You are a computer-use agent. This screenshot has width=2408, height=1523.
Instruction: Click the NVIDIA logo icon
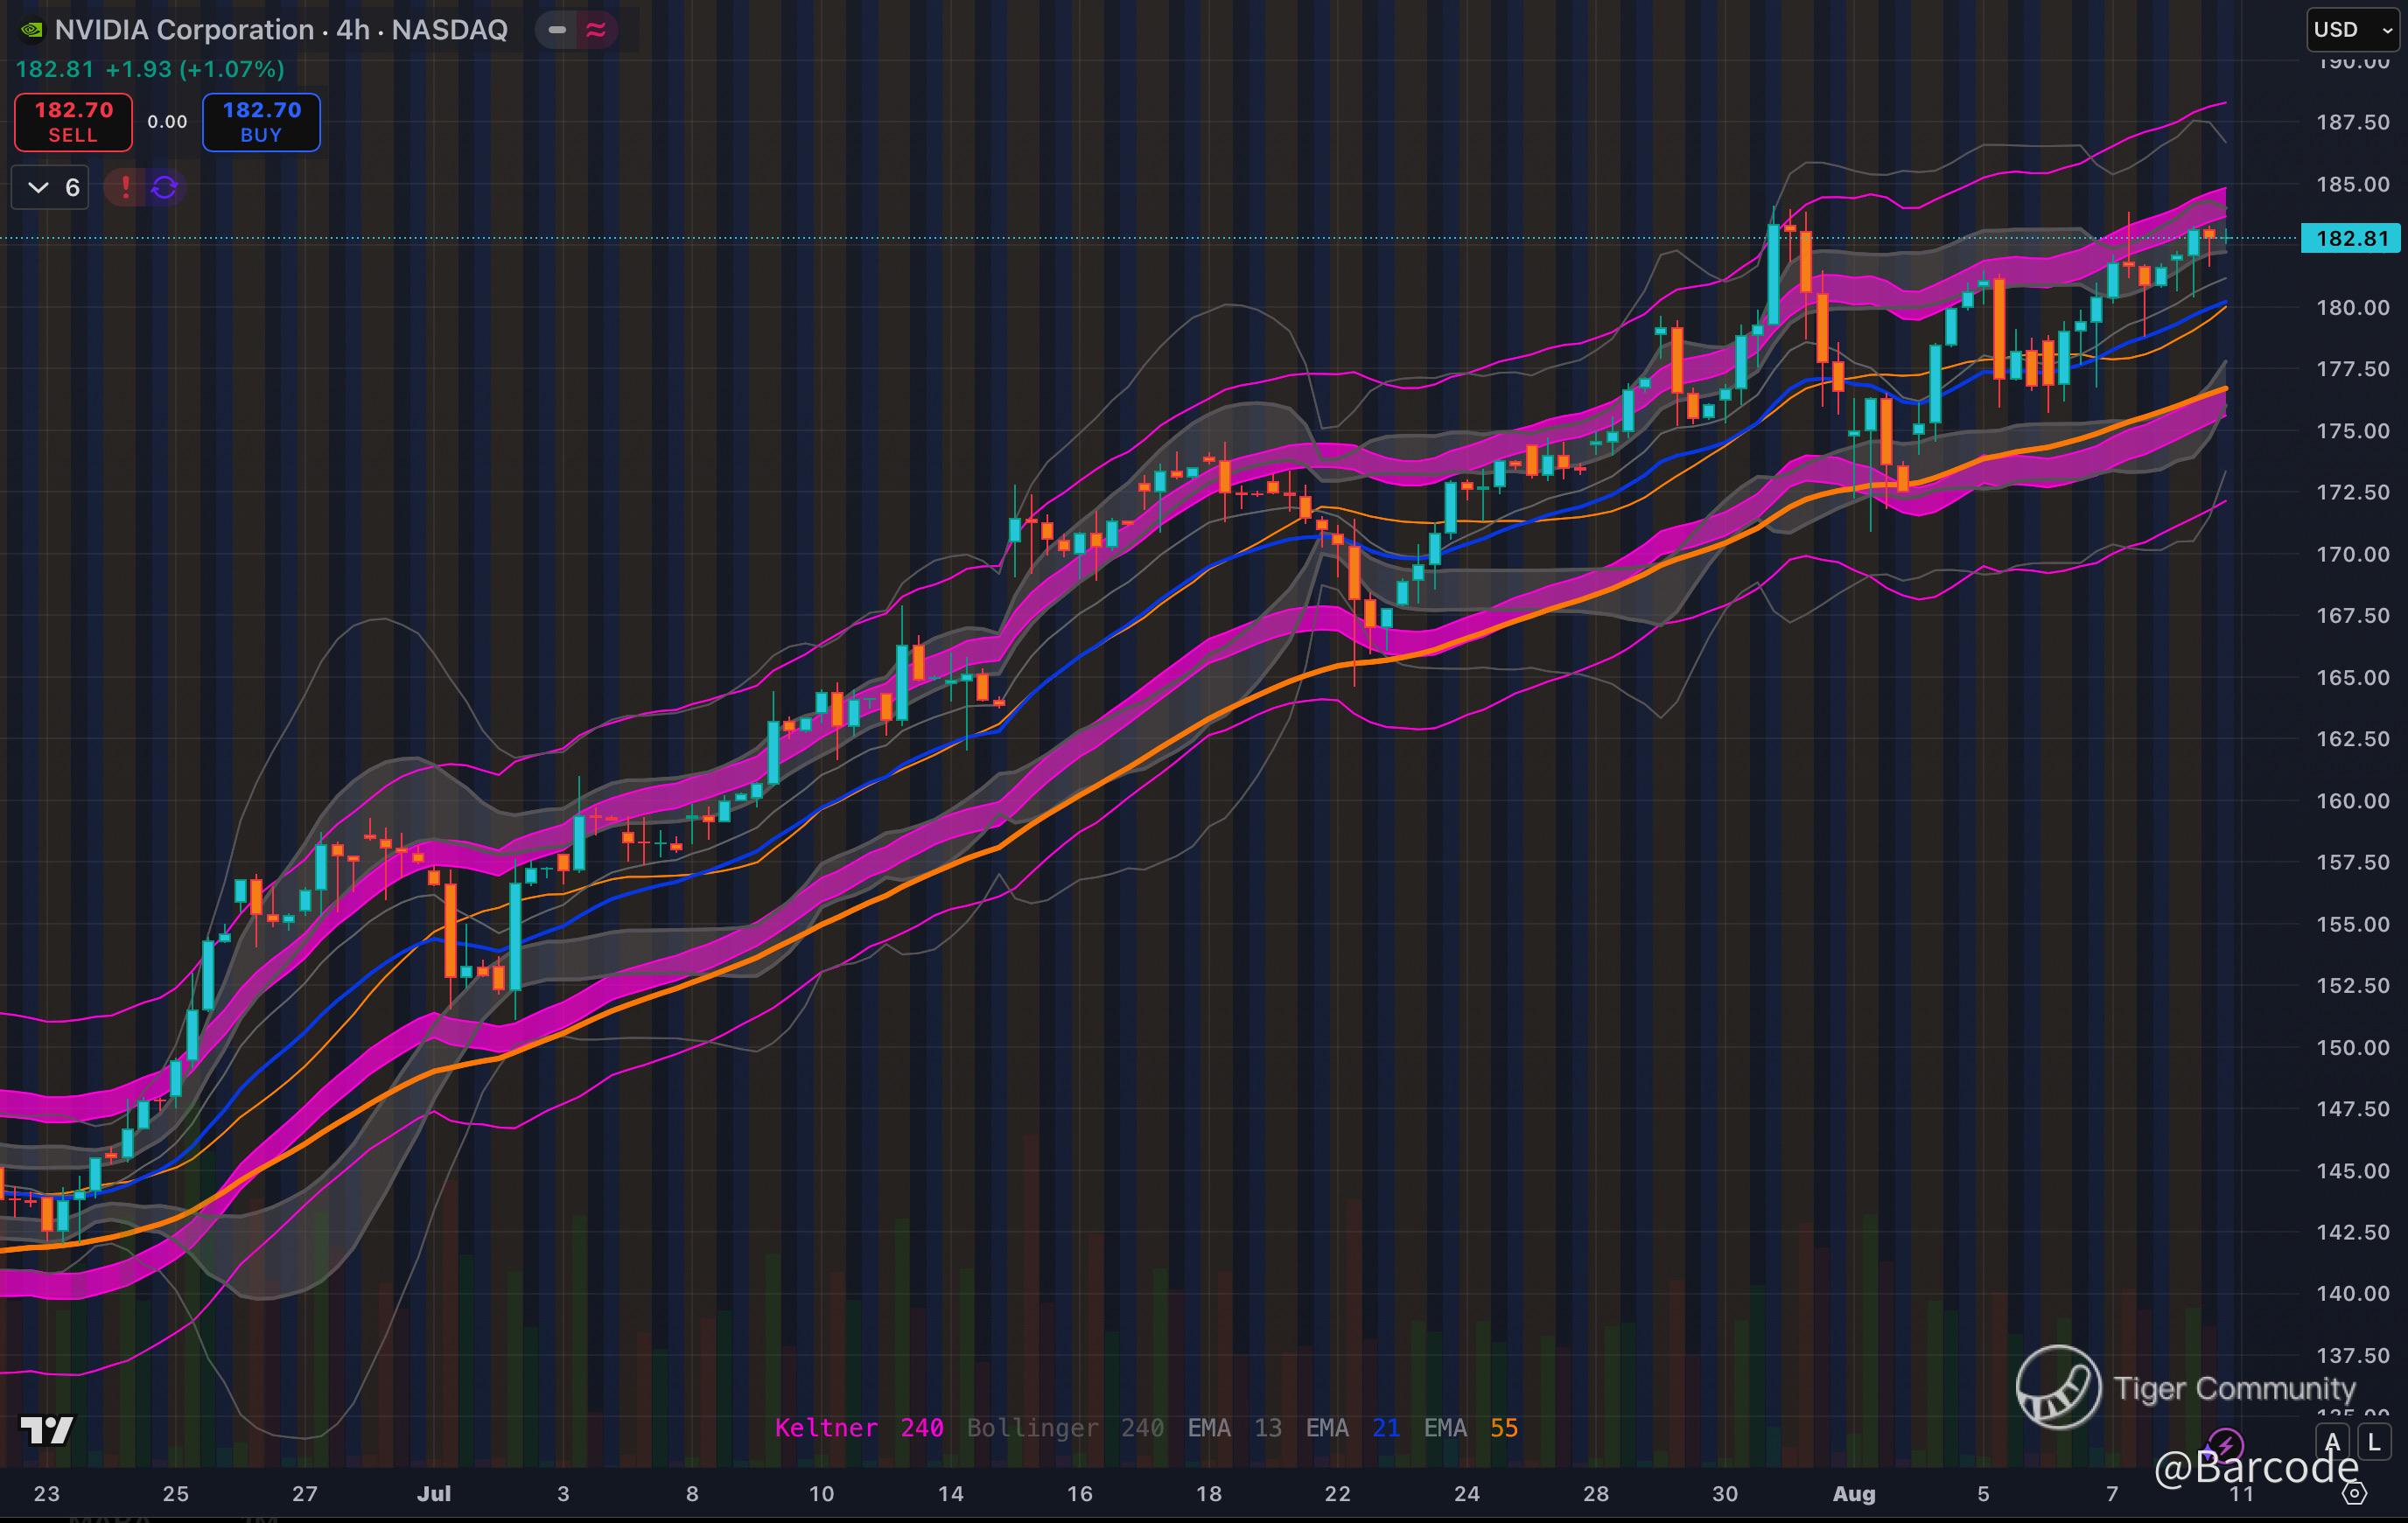[31, 30]
